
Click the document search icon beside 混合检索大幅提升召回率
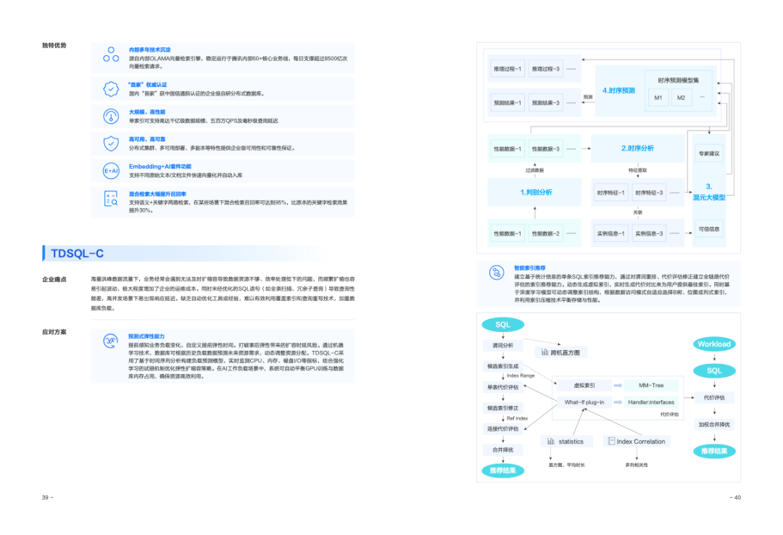click(x=111, y=199)
